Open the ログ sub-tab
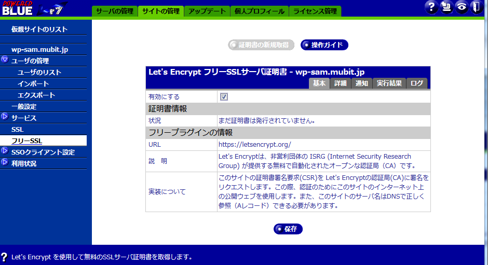This screenshot has height=265, width=488. [x=417, y=83]
